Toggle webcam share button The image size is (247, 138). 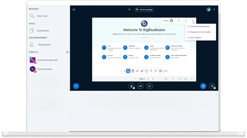click(x=140, y=86)
